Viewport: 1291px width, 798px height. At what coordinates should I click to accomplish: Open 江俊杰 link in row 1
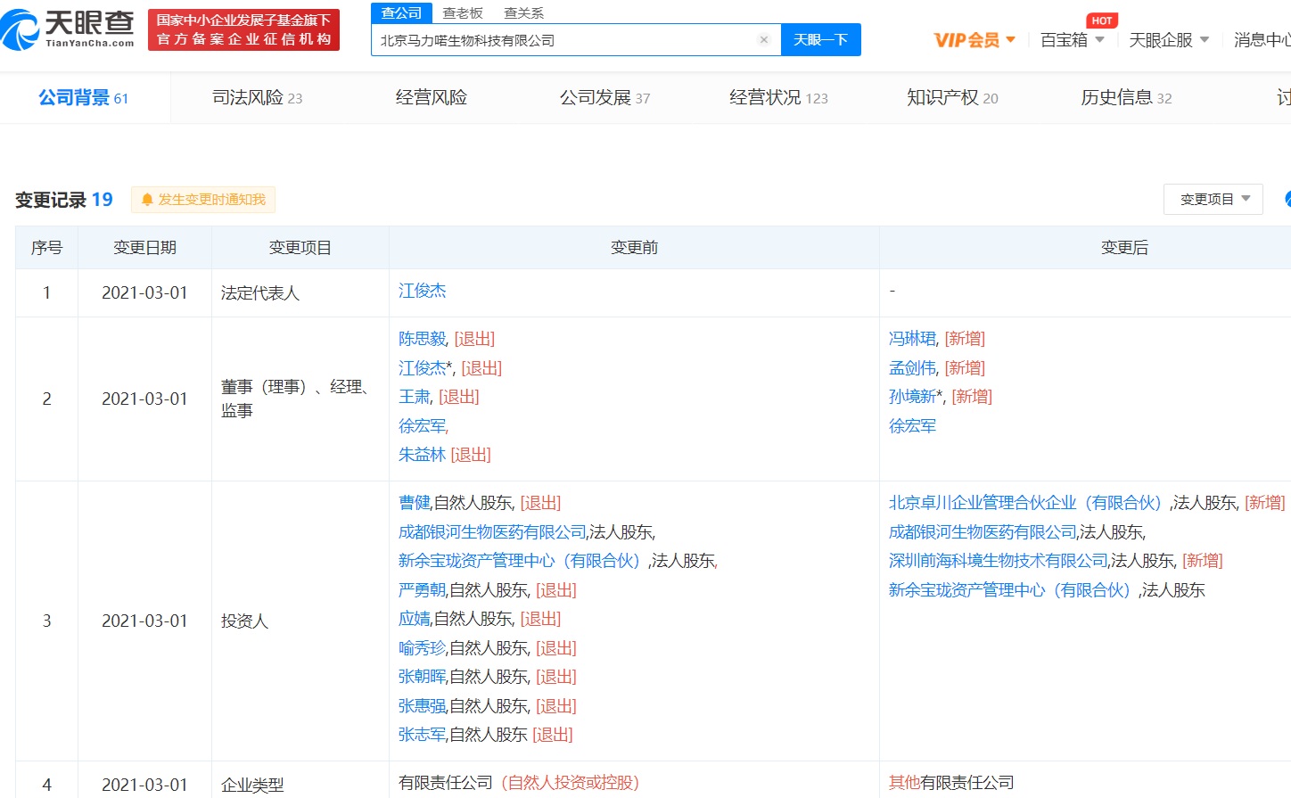click(423, 291)
